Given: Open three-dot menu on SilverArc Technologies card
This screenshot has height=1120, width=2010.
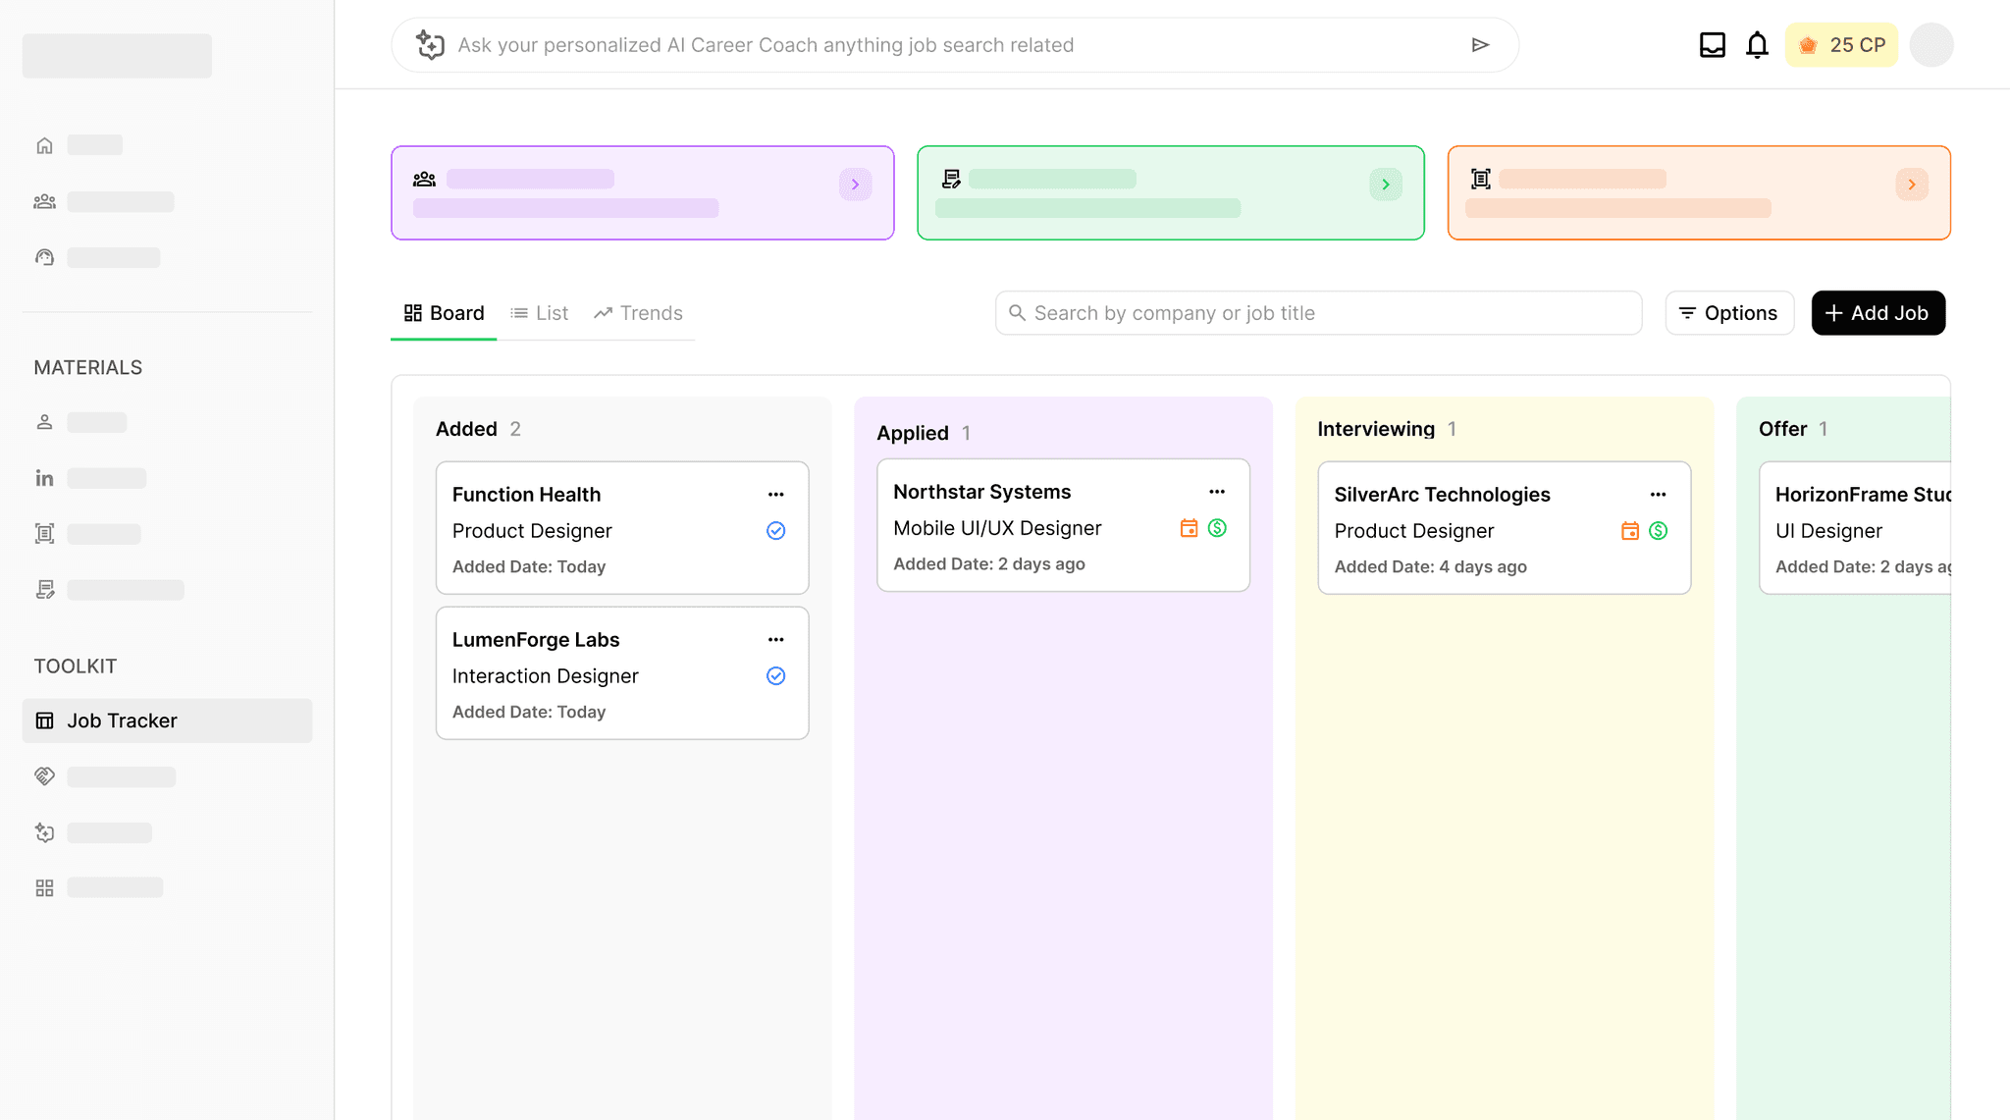Looking at the screenshot, I should tap(1658, 495).
